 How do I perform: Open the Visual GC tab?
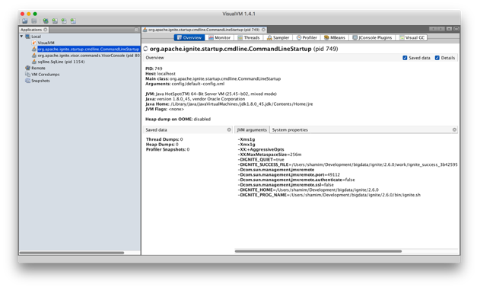click(412, 37)
